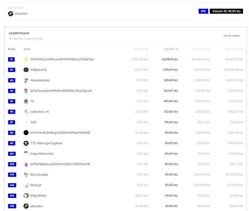Sort by Volume 30d column header
The height and width of the screenshot is (211, 249).
[x=201, y=49]
